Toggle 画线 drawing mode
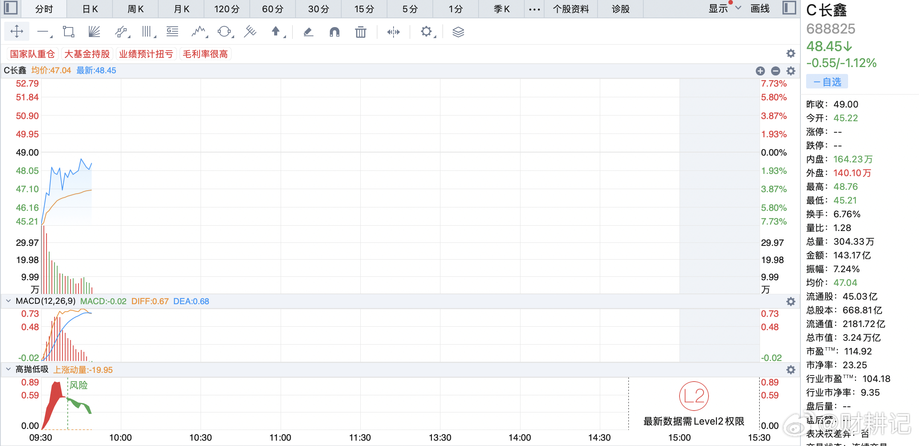 tap(760, 9)
